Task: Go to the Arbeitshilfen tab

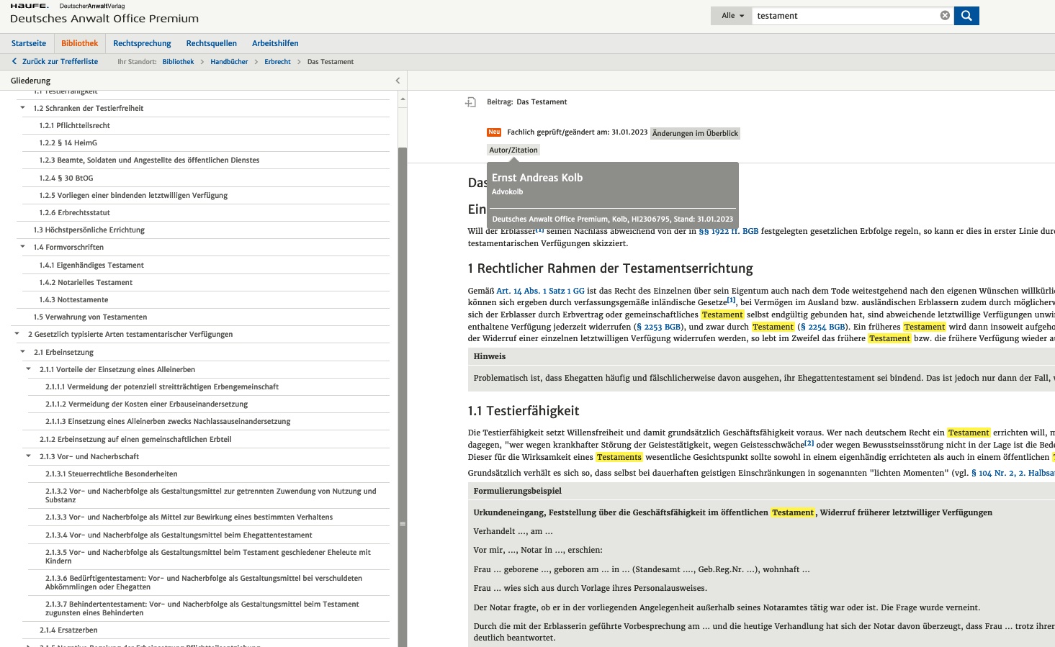Action: tap(275, 43)
